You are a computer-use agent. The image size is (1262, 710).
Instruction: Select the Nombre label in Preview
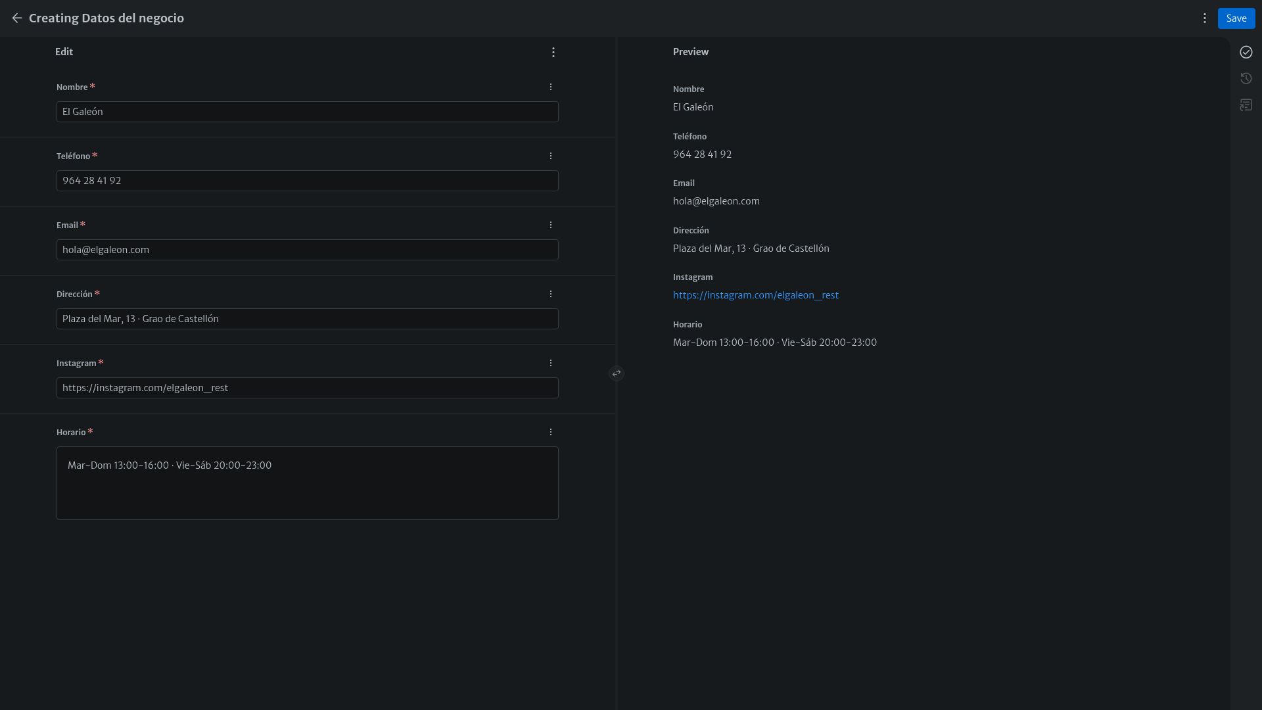[x=689, y=89]
